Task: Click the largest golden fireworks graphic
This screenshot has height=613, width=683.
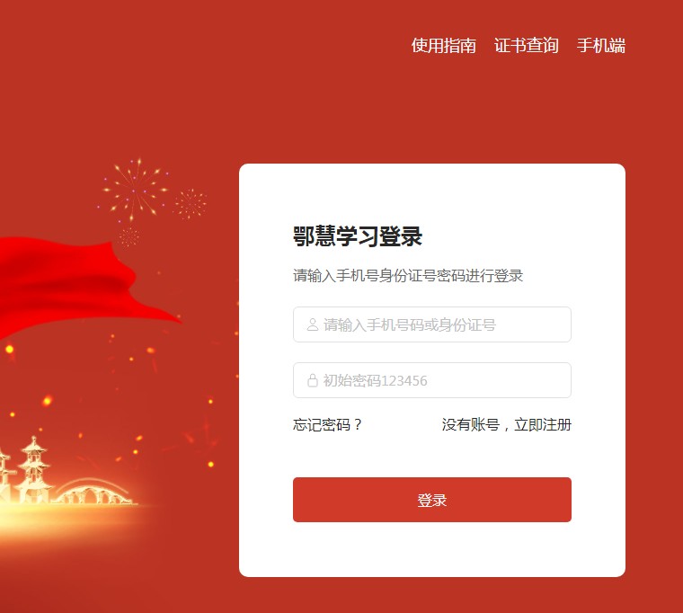Action: pyautogui.click(x=135, y=190)
